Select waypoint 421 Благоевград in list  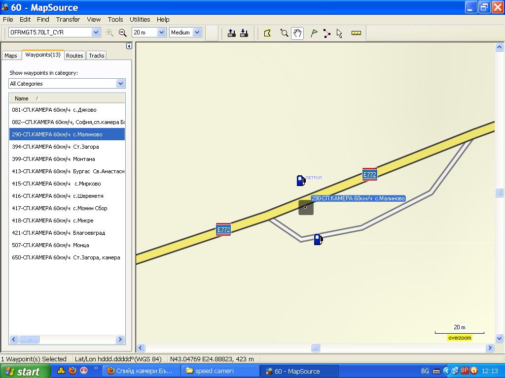[58, 233]
